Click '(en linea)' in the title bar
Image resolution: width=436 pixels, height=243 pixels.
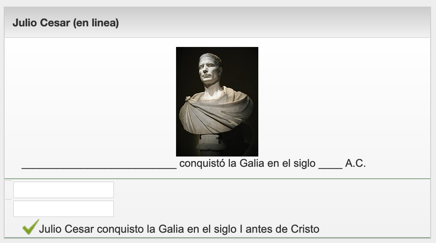[96, 23]
